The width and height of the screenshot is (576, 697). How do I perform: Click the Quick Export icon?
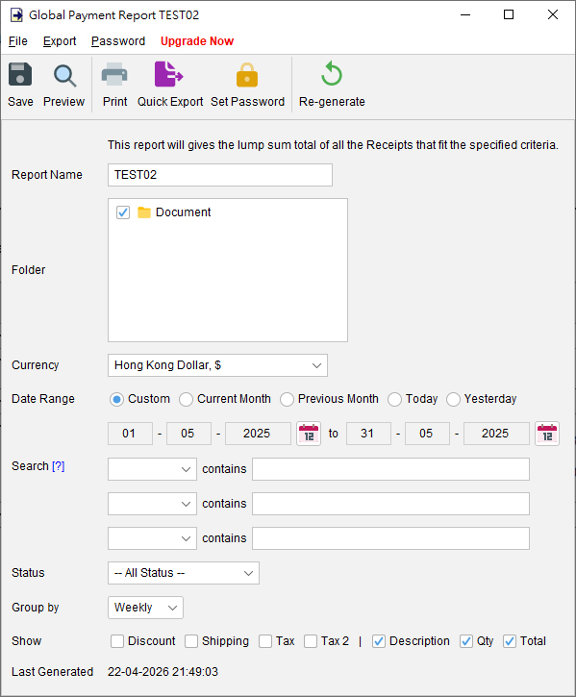coord(168,74)
